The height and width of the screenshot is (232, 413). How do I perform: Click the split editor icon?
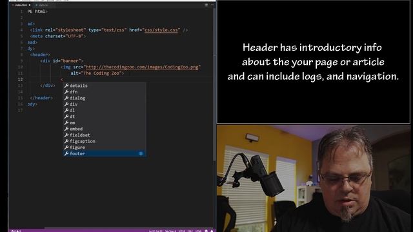pyautogui.click(x=206, y=5)
